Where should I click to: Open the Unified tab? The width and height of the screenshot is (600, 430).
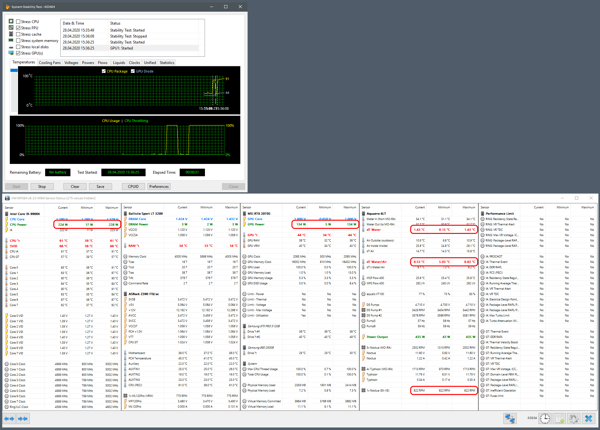coord(150,62)
